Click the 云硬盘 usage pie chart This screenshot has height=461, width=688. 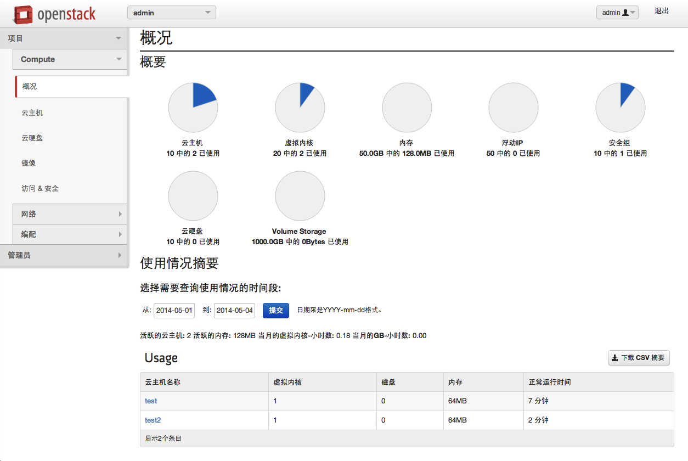pyautogui.click(x=193, y=196)
